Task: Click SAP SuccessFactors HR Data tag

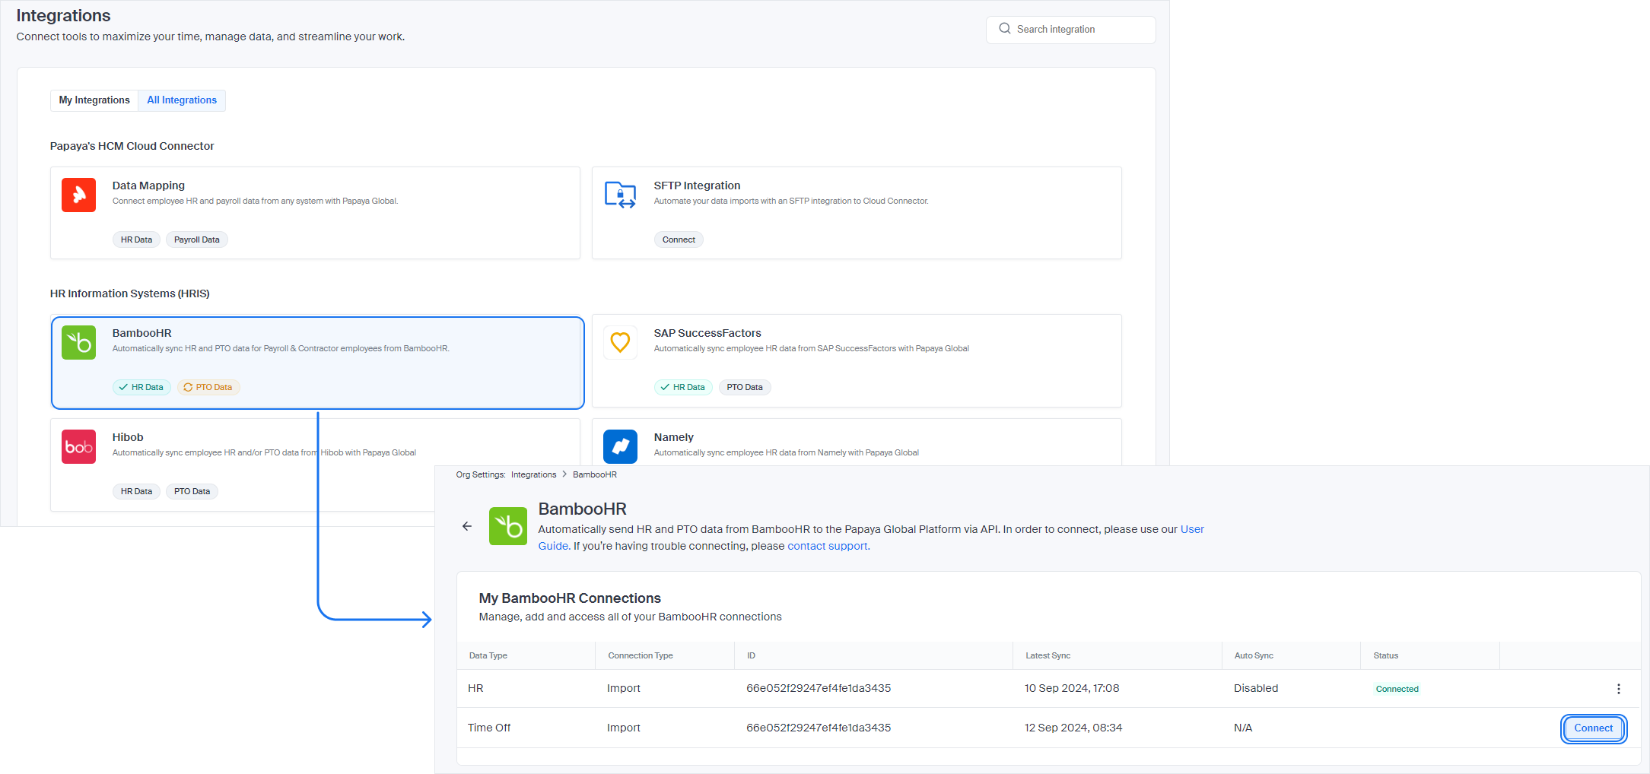Action: 683,387
